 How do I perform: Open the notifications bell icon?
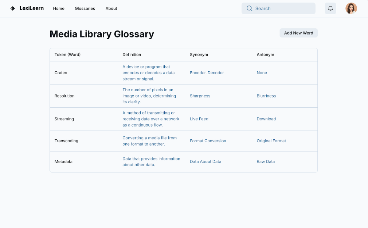click(x=330, y=8)
